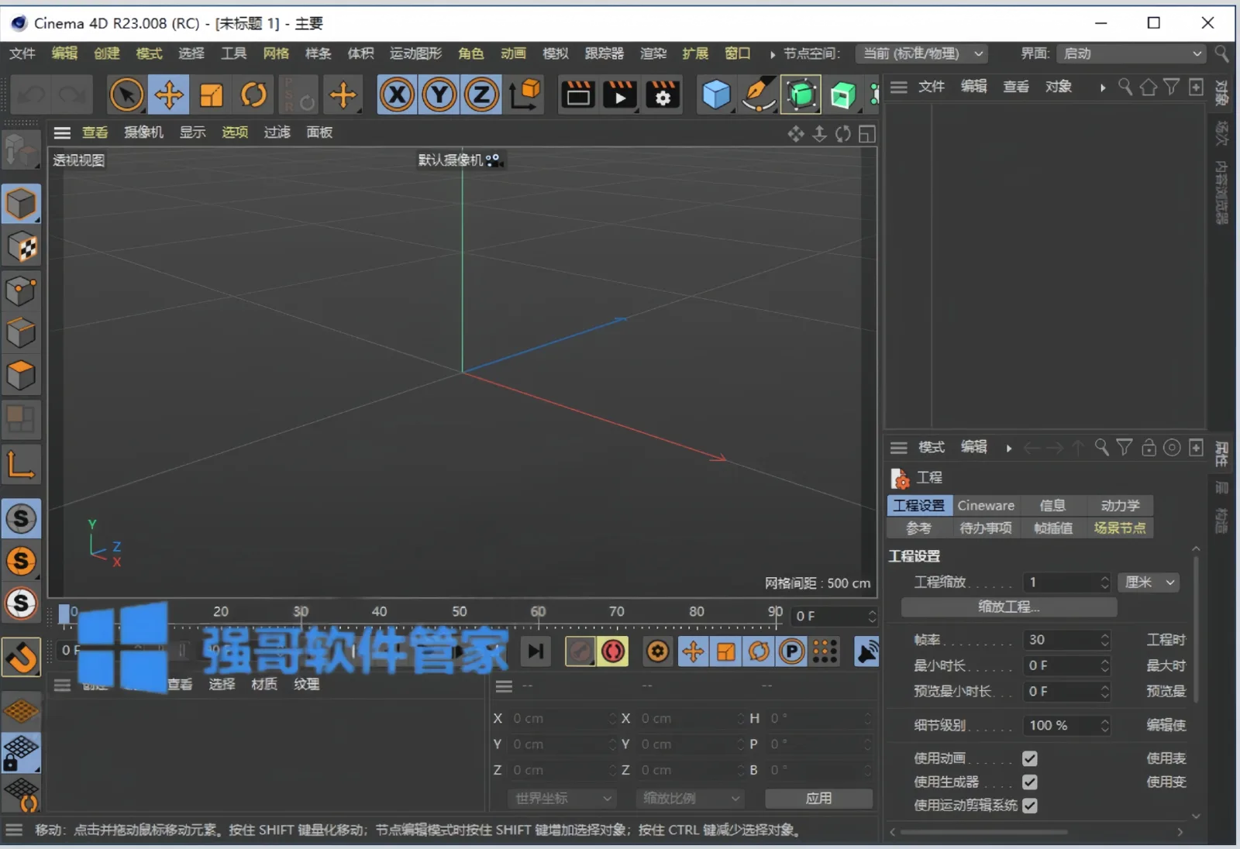The image size is (1240, 849).
Task: Switch to Texture mode with the checkered cube
Action: click(21, 248)
